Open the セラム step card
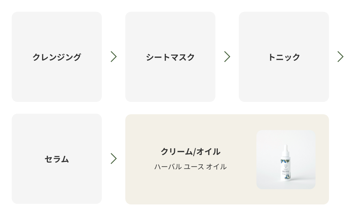Image resolution: width=353 pixels, height=215 pixels. (x=57, y=159)
